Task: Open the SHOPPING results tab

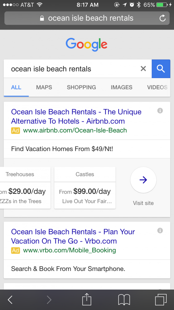Action: (x=81, y=87)
